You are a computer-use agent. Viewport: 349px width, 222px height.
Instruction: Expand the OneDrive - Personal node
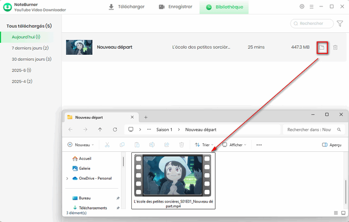tap(67, 179)
